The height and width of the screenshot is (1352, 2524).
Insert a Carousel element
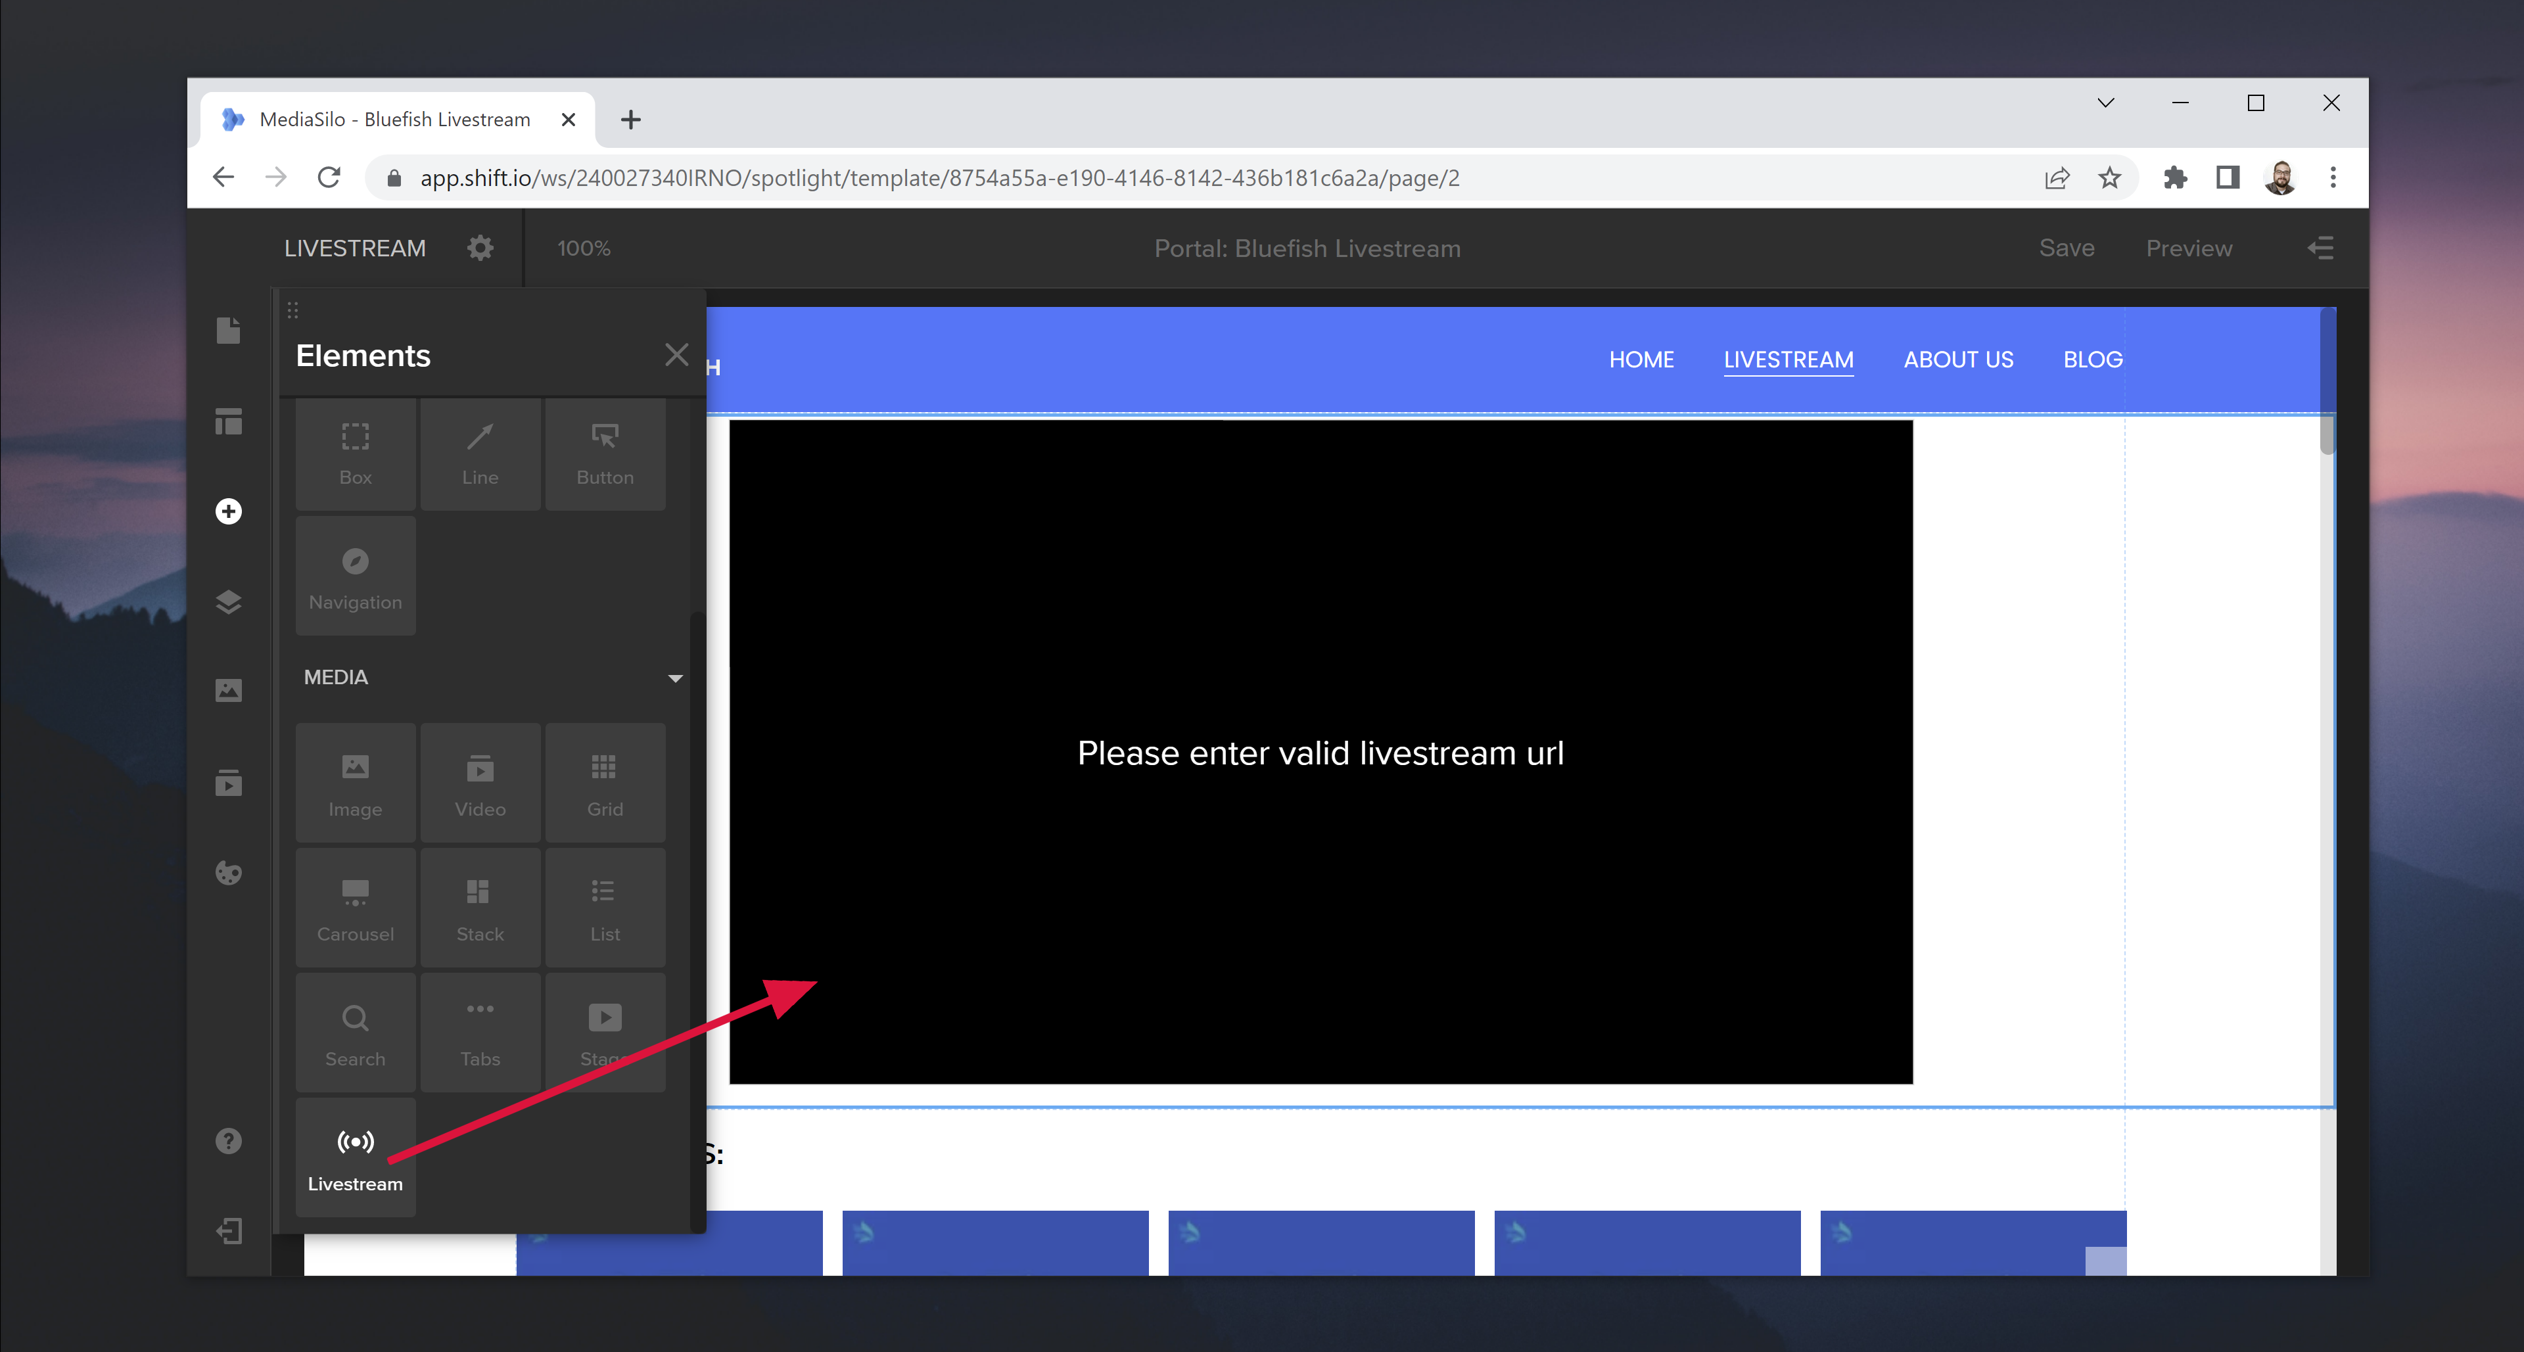coord(355,907)
